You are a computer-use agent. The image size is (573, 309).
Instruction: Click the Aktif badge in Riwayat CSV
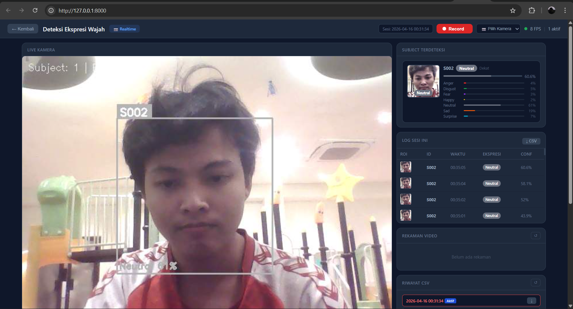[450, 301]
